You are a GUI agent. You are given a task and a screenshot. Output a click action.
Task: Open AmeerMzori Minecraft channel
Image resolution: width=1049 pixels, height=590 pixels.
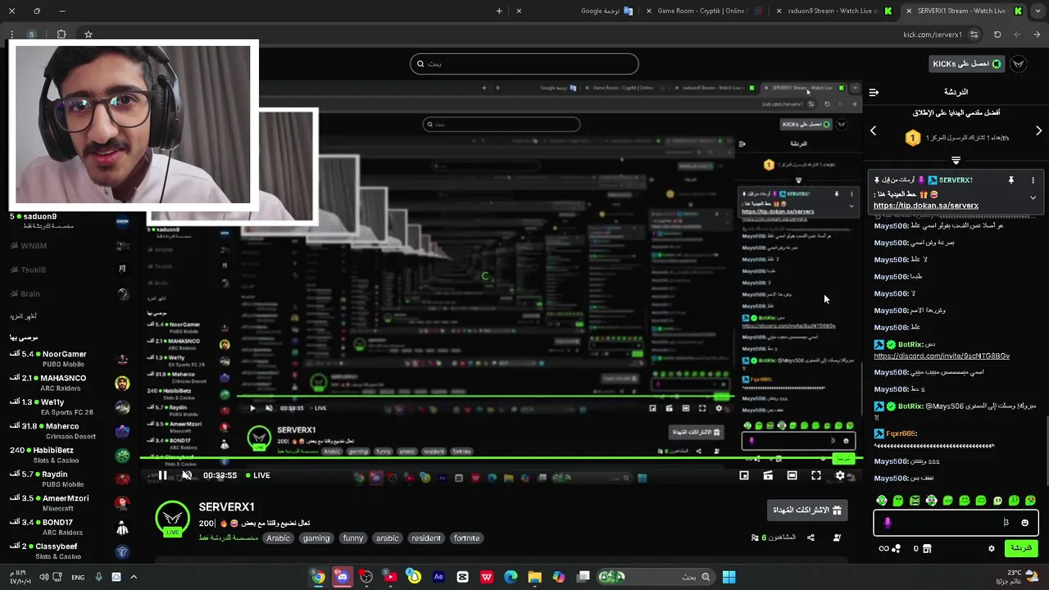70,503
